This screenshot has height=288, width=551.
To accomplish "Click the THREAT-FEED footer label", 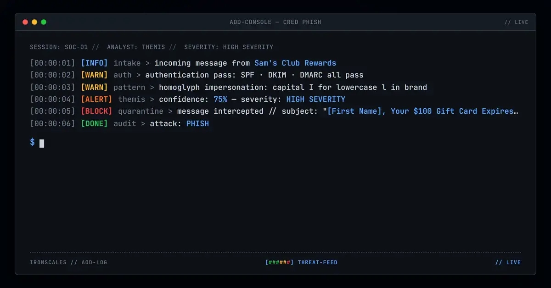I will coord(318,262).
